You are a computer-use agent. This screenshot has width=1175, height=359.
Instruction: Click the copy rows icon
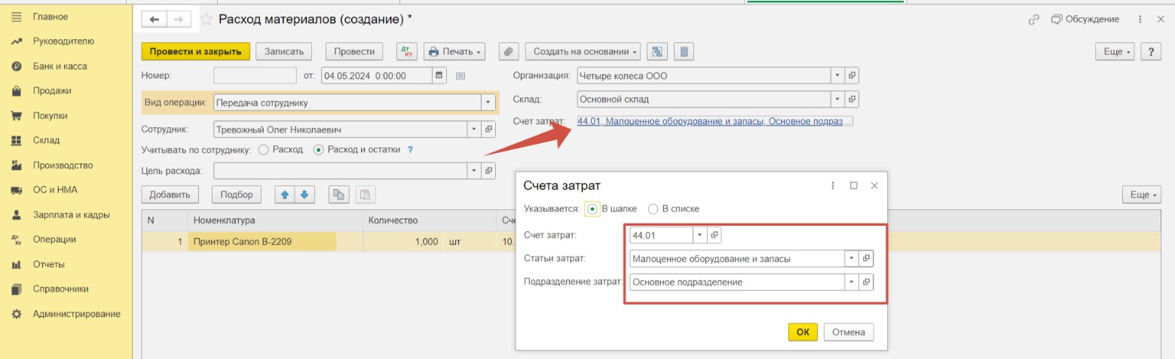(339, 194)
